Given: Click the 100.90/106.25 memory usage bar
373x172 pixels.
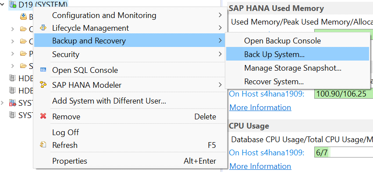Looking at the screenshot, I should tap(344, 94).
